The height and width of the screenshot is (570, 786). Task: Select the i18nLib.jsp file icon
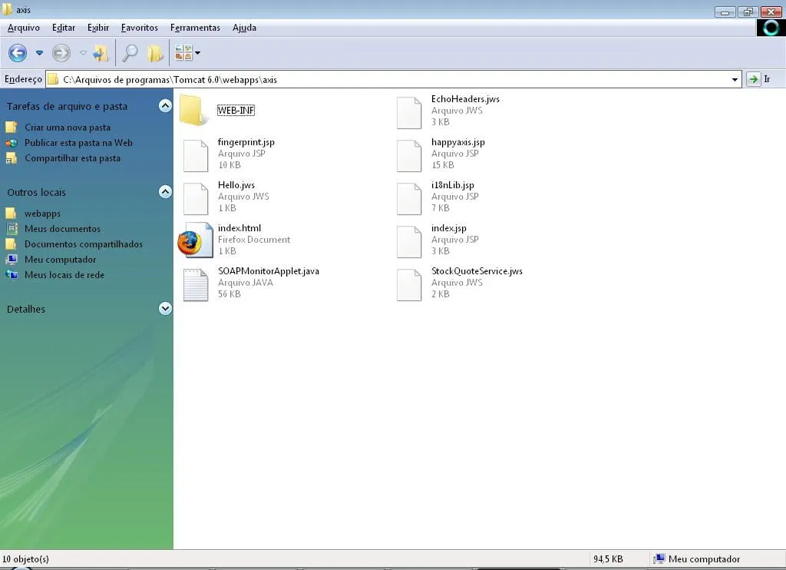tap(409, 199)
